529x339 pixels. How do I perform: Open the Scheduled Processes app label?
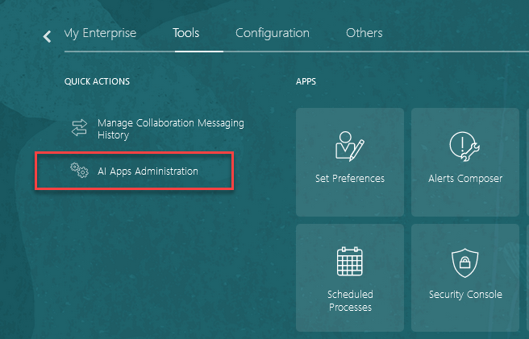pos(350,300)
